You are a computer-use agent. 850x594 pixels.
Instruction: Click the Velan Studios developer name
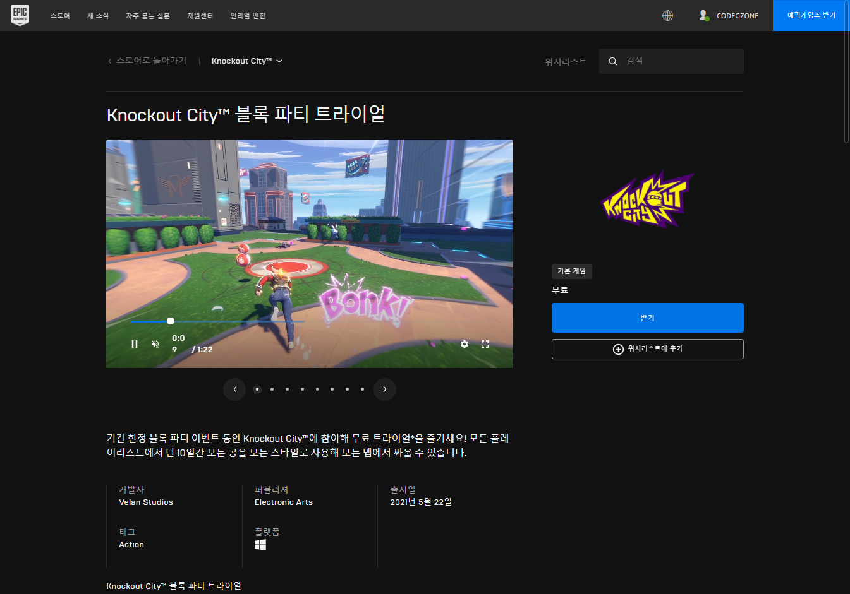point(146,502)
